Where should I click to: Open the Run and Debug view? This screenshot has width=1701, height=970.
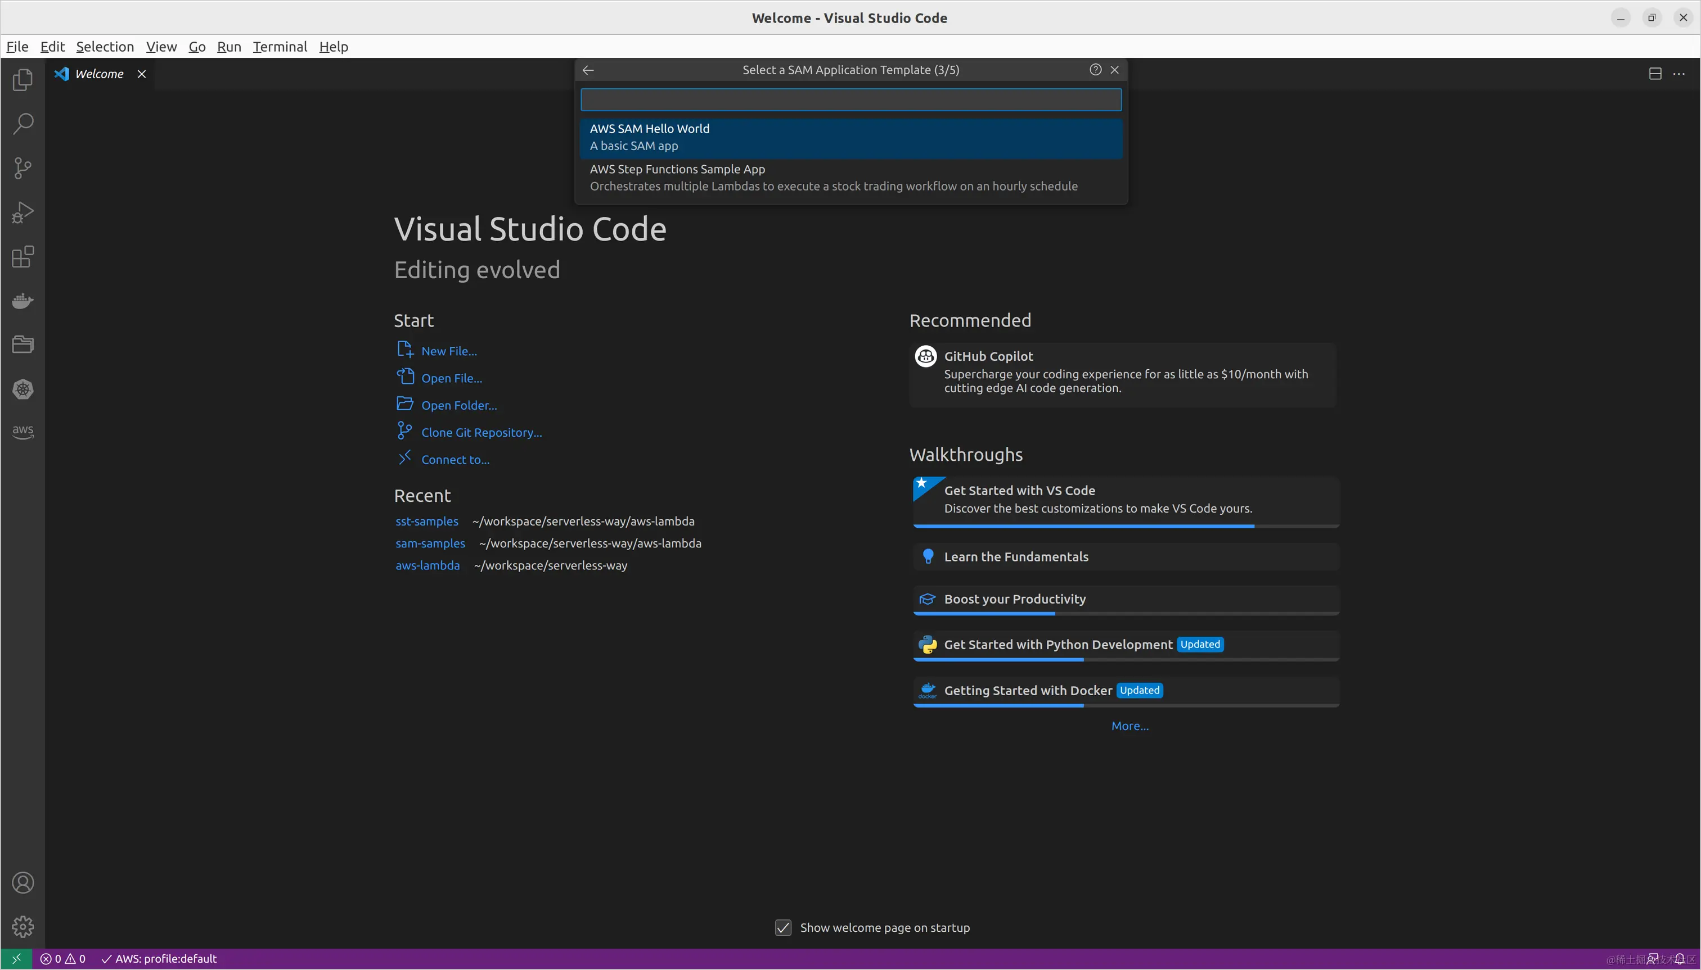[22, 212]
